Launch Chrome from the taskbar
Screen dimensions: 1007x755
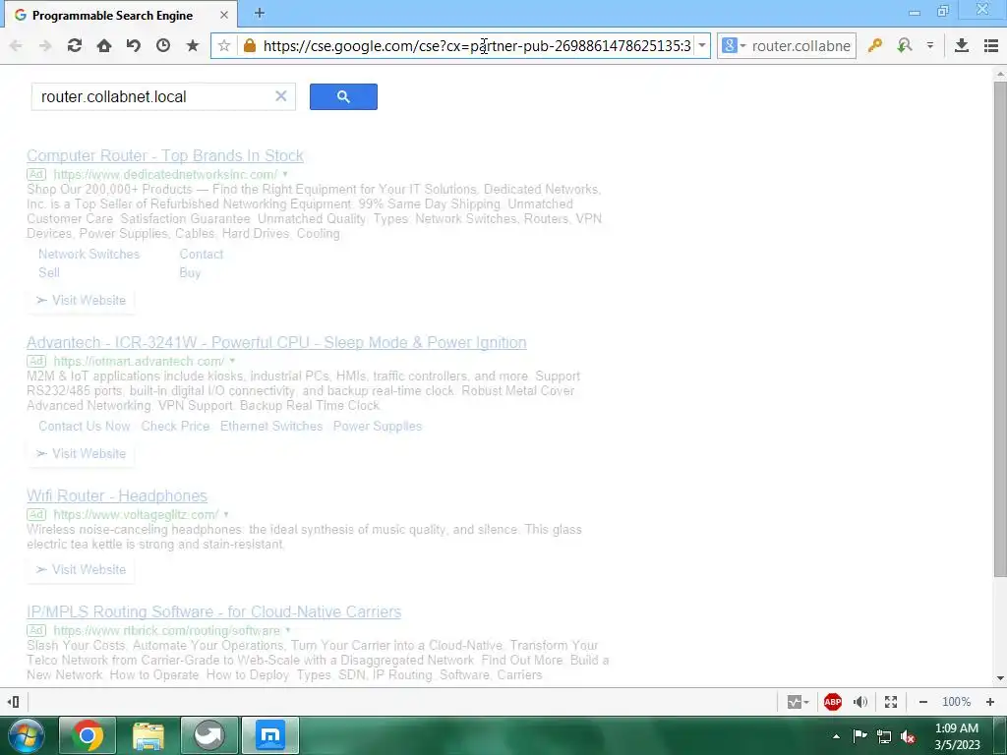(88, 735)
